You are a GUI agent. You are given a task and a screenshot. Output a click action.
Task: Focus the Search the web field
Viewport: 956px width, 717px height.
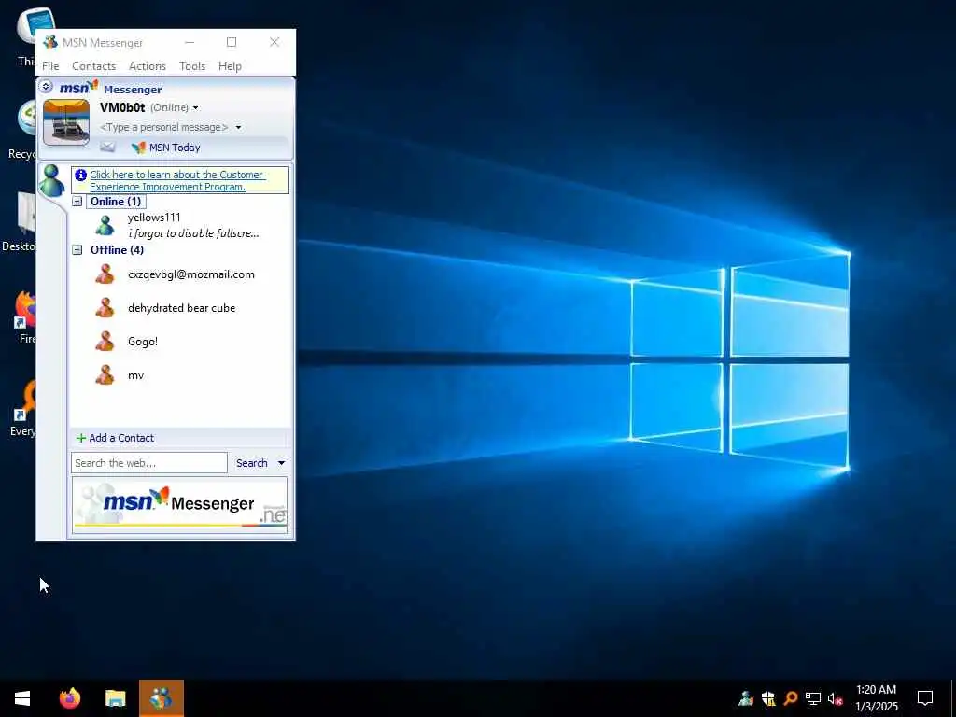click(148, 463)
